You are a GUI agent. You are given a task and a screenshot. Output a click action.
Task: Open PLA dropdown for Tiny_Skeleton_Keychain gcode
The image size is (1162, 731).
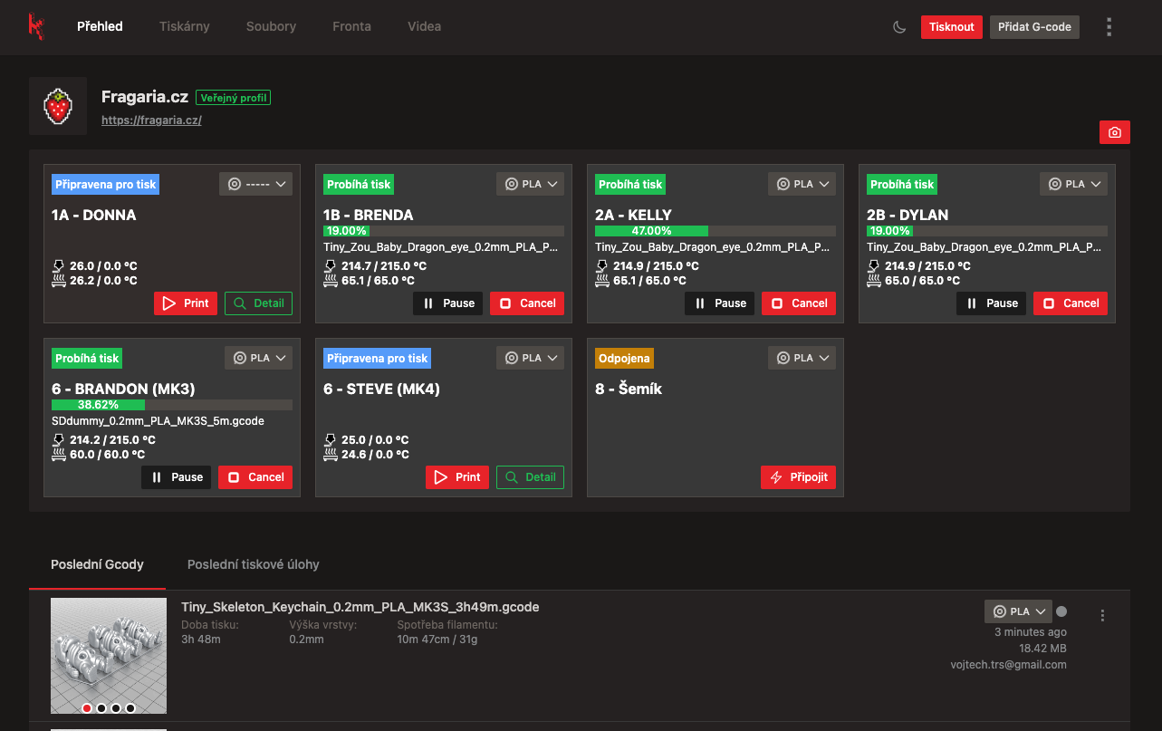(x=1018, y=611)
